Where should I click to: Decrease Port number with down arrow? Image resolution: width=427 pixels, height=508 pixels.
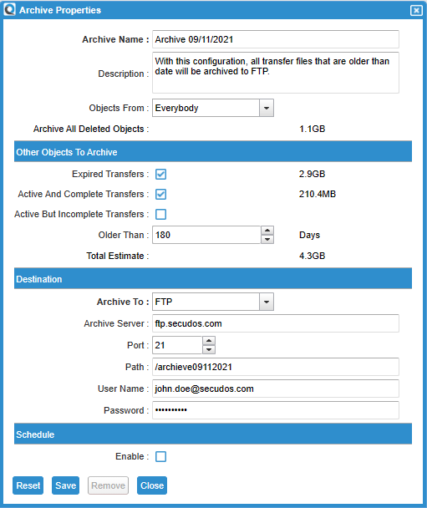pyautogui.click(x=209, y=349)
